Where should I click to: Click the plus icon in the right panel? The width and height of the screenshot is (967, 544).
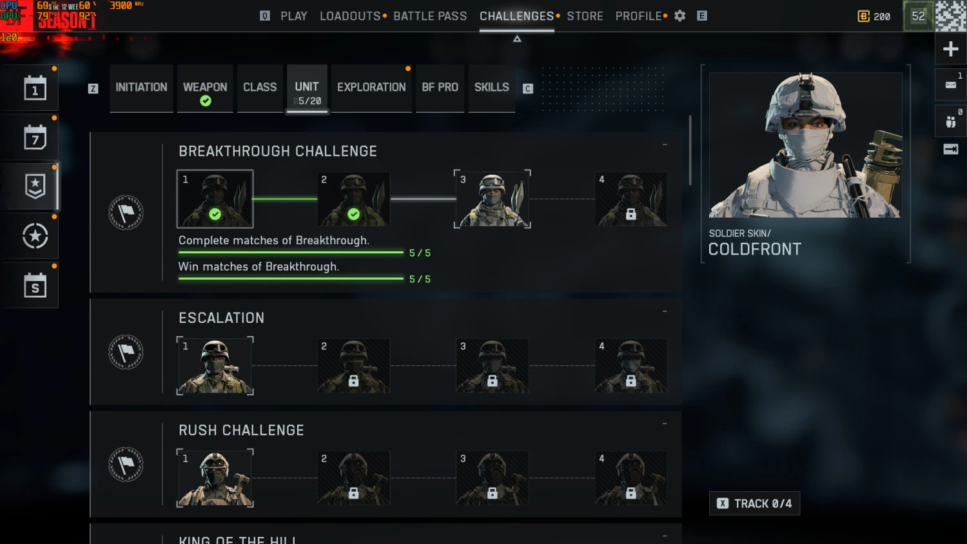pos(950,49)
